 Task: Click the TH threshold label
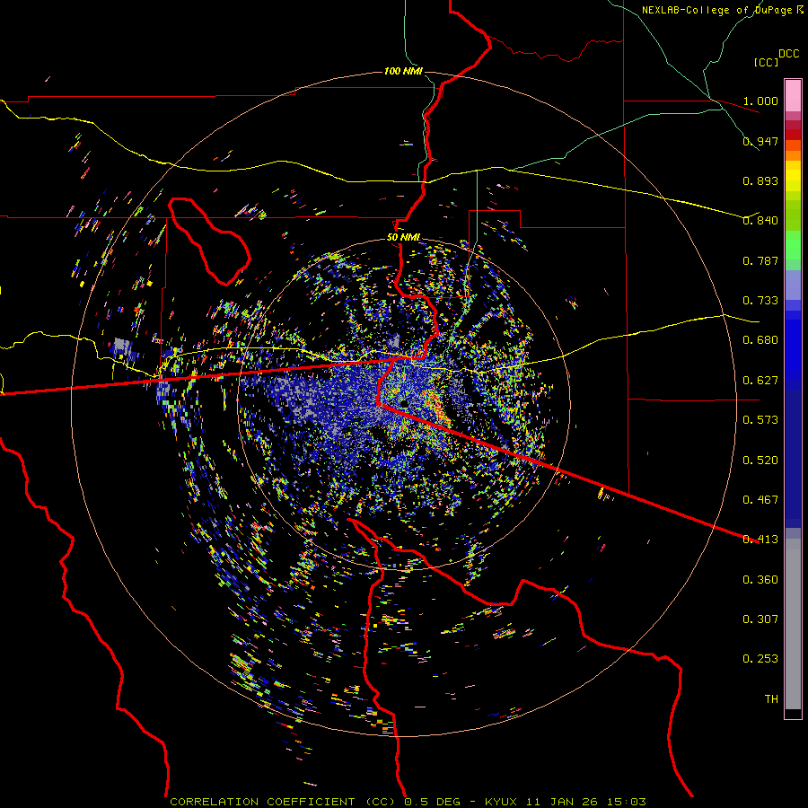click(x=771, y=699)
